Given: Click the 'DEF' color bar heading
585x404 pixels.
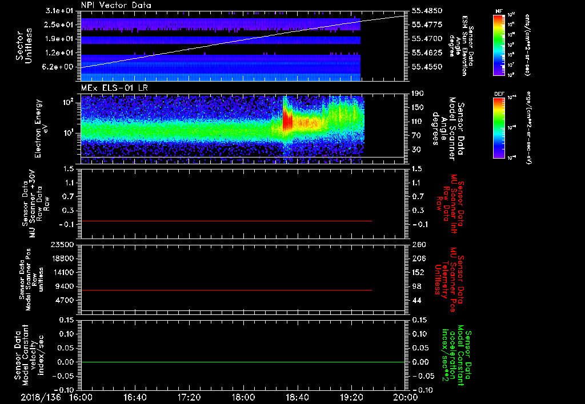Looking at the screenshot, I should (x=499, y=94).
